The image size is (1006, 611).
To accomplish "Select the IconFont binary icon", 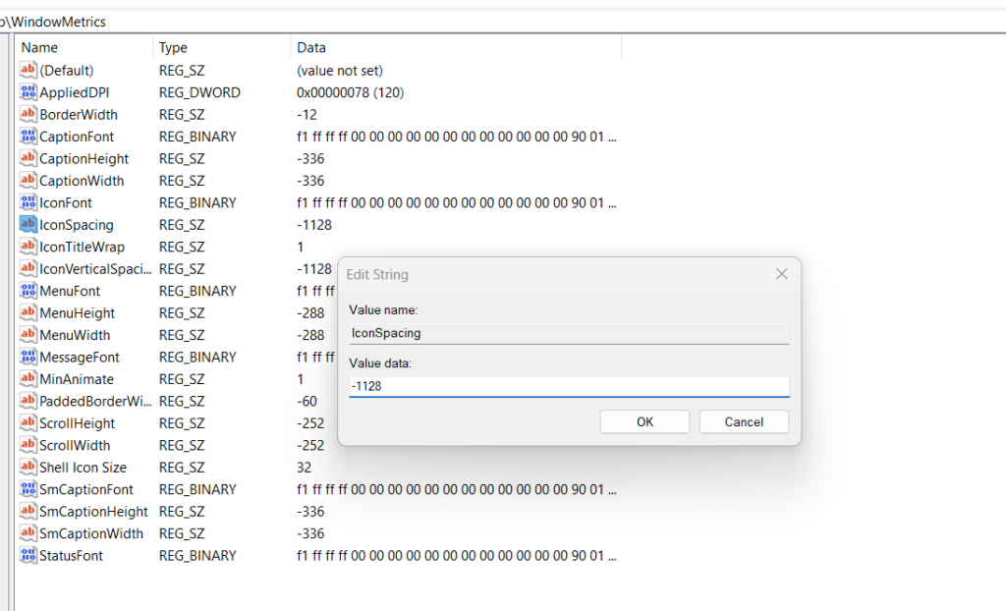I will pyautogui.click(x=28, y=202).
